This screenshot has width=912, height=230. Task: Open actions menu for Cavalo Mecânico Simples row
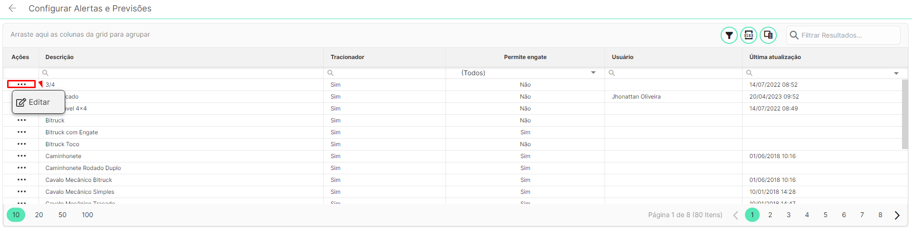click(21, 191)
